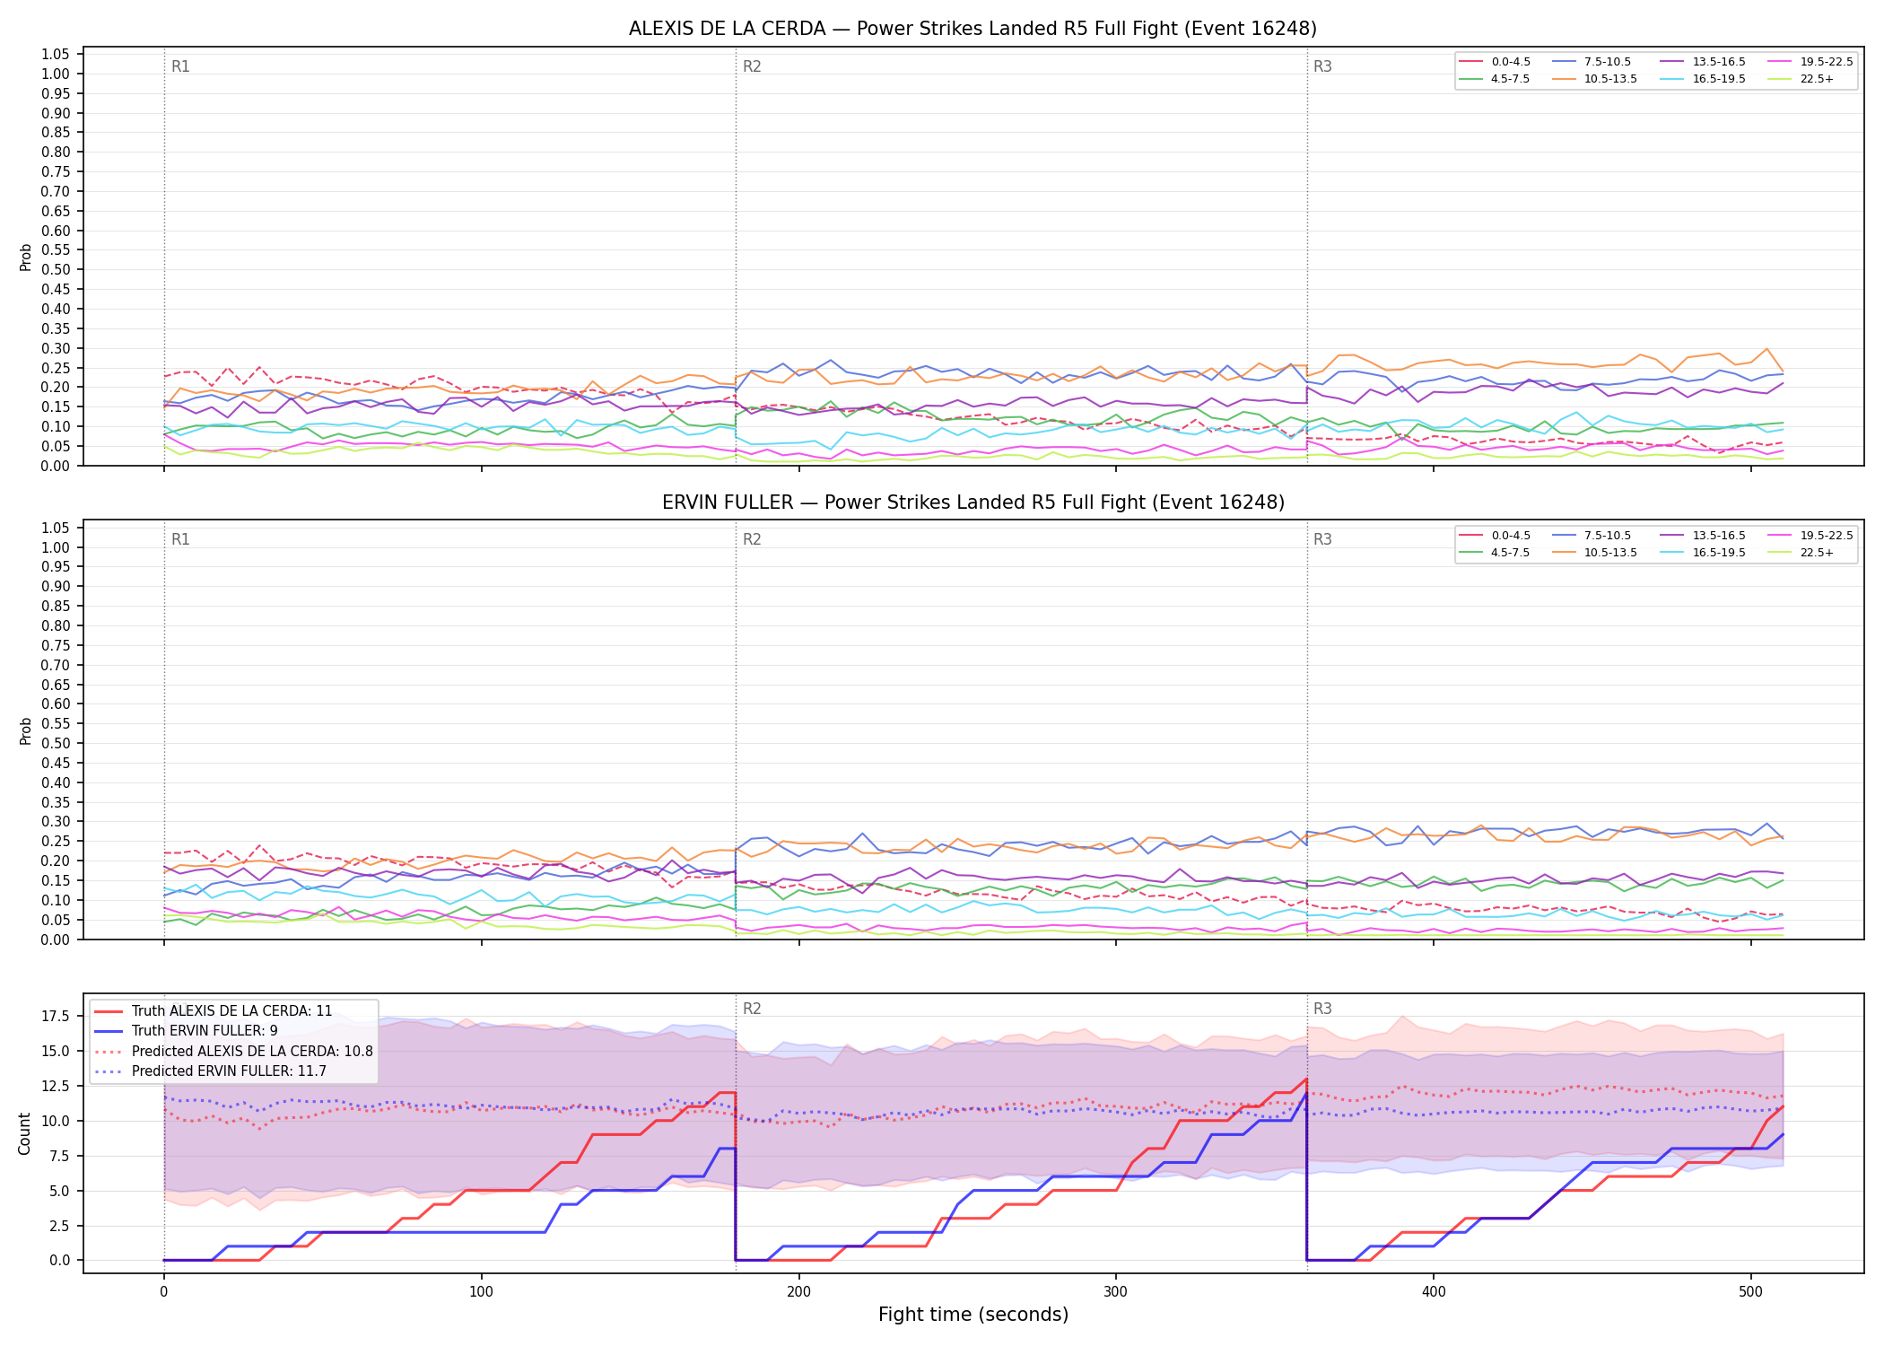Click the 1.05 y-tick of the Alexis chart
The height and width of the screenshot is (1346, 1884).
point(56,55)
